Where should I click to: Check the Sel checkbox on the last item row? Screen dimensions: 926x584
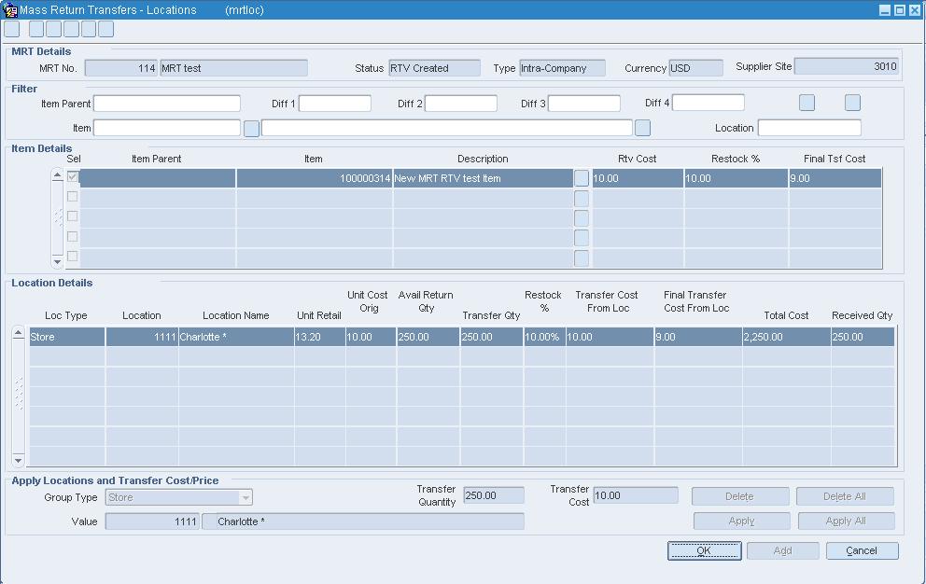point(73,257)
